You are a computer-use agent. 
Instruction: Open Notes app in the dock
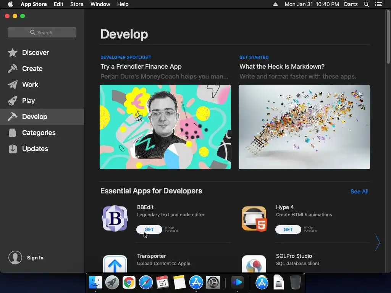click(x=179, y=282)
